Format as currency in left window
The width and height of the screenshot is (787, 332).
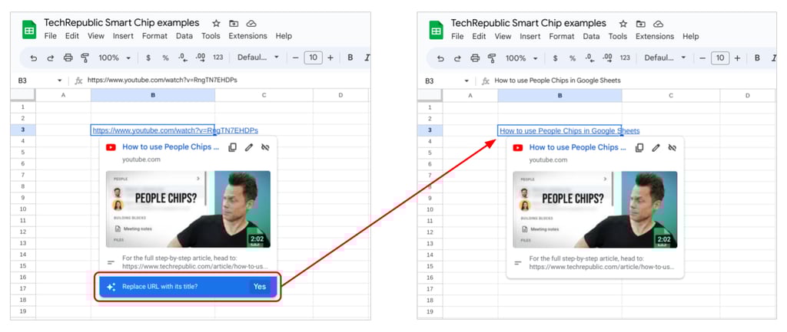[148, 58]
